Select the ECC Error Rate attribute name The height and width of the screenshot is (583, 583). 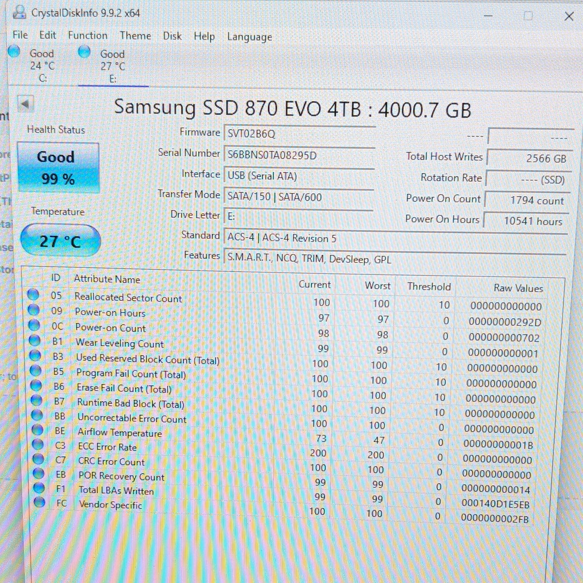tap(107, 447)
